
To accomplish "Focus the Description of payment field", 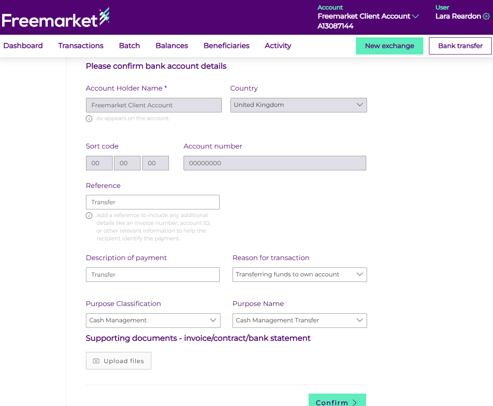I will pyautogui.click(x=153, y=275).
